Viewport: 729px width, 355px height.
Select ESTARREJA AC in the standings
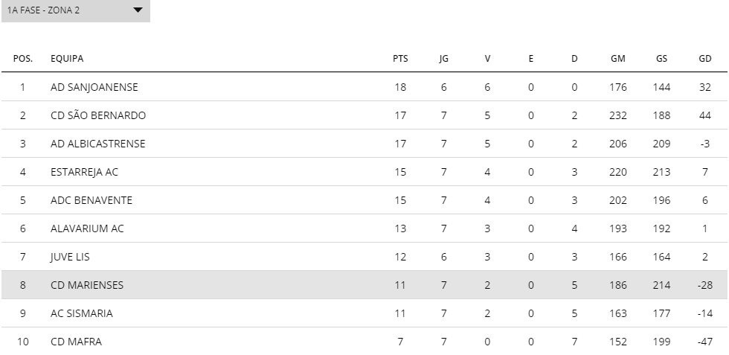pyautogui.click(x=84, y=172)
